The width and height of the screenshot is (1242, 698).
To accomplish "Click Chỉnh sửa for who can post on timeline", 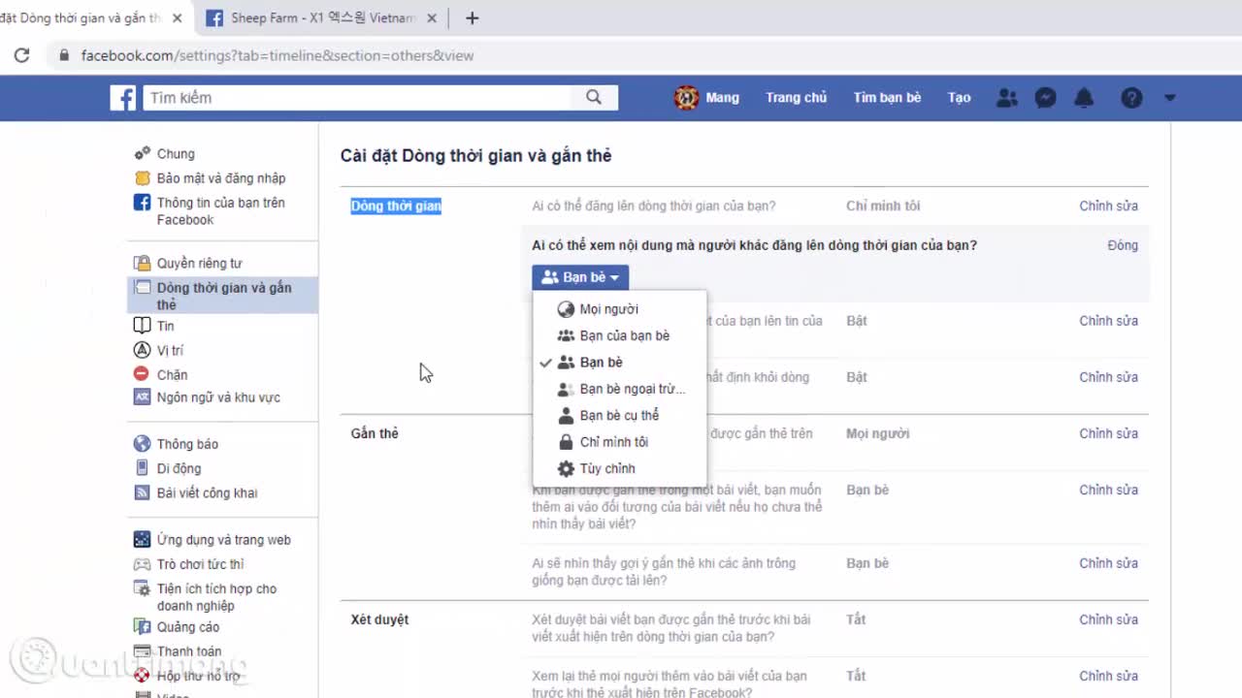I will [1109, 206].
